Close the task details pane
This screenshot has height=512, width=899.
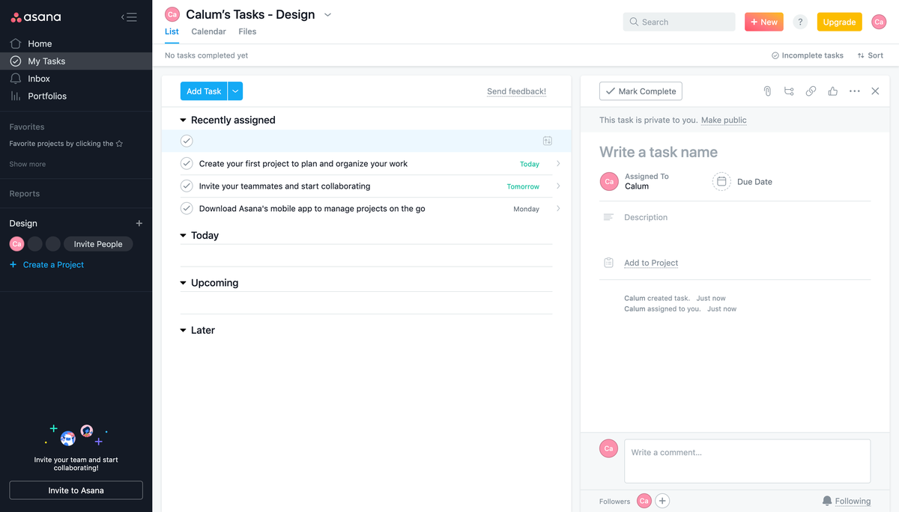875,91
